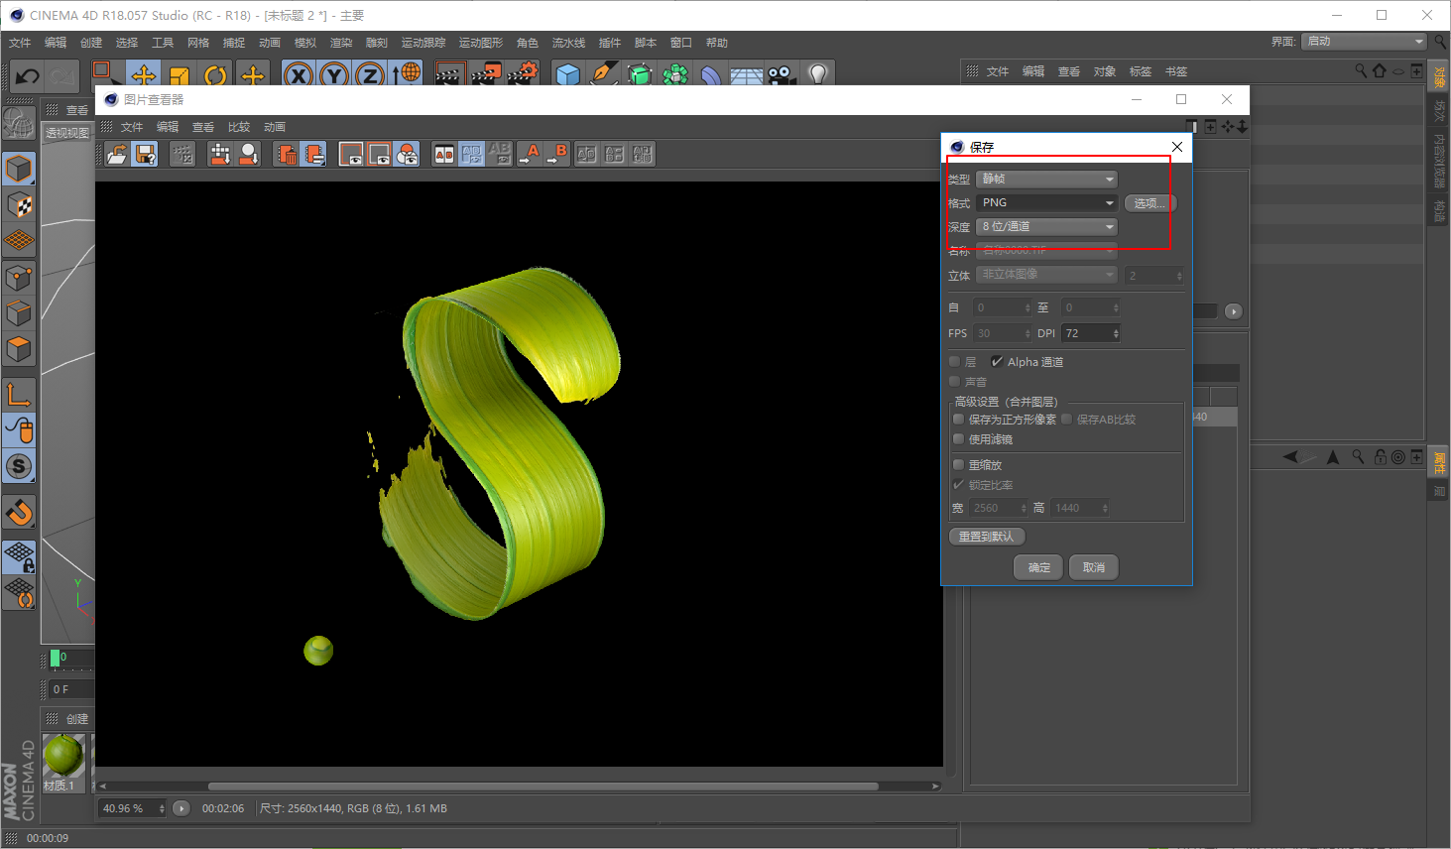This screenshot has width=1451, height=849.
Task: Select the Rotate tool icon
Action: (215, 75)
